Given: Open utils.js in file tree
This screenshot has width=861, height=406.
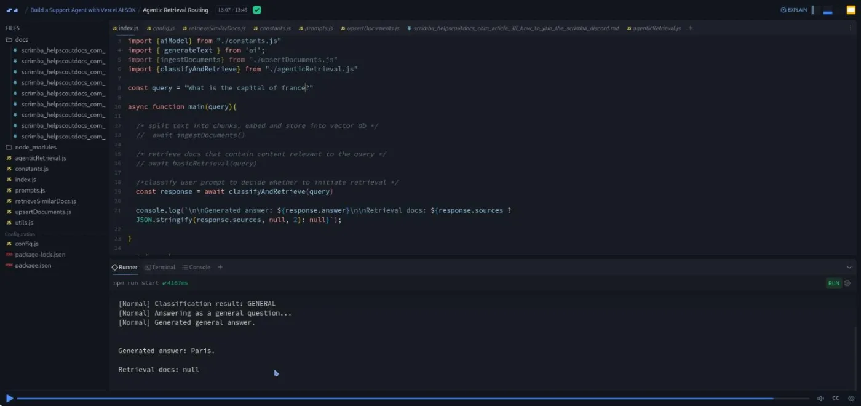Looking at the screenshot, I should (x=24, y=223).
